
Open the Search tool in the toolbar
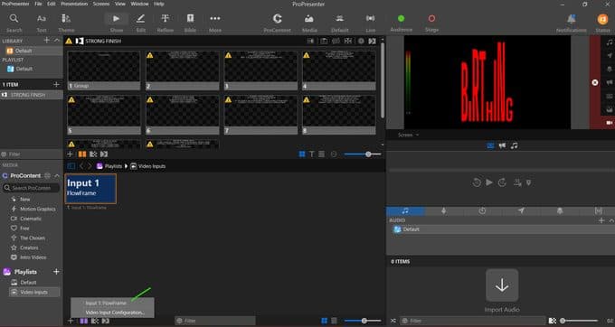click(14, 23)
